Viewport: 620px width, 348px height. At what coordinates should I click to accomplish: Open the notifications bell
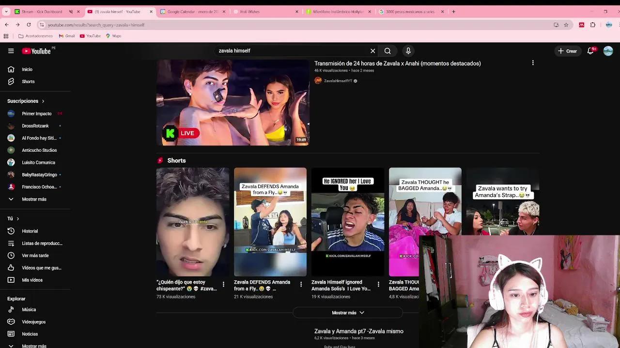590,51
